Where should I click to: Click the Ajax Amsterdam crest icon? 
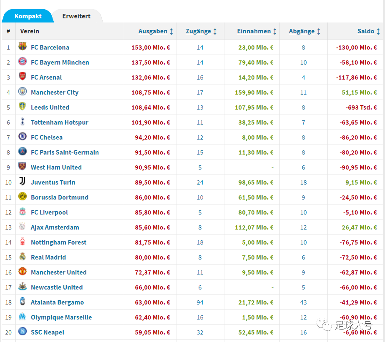(23, 226)
